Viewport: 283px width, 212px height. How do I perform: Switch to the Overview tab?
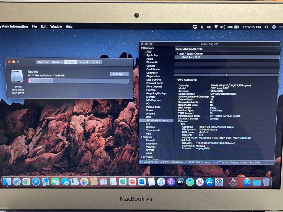pyautogui.click(x=43, y=62)
